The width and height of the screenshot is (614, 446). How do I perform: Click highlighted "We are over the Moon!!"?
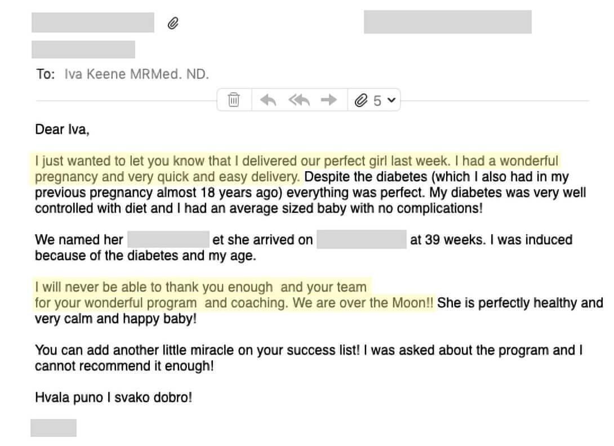(363, 303)
